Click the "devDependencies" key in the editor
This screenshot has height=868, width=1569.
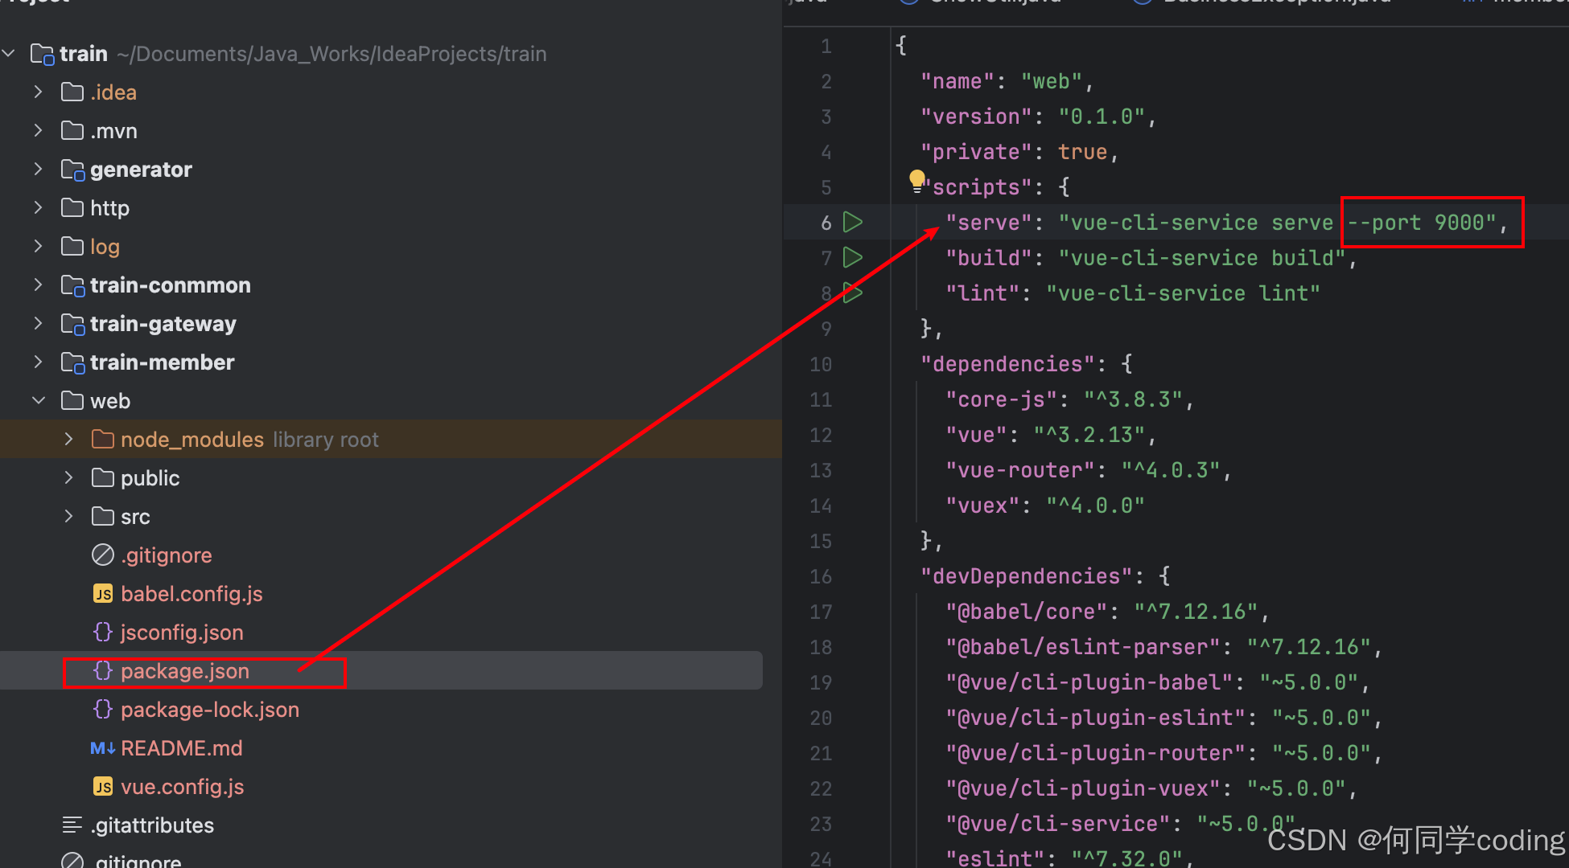tap(1027, 576)
